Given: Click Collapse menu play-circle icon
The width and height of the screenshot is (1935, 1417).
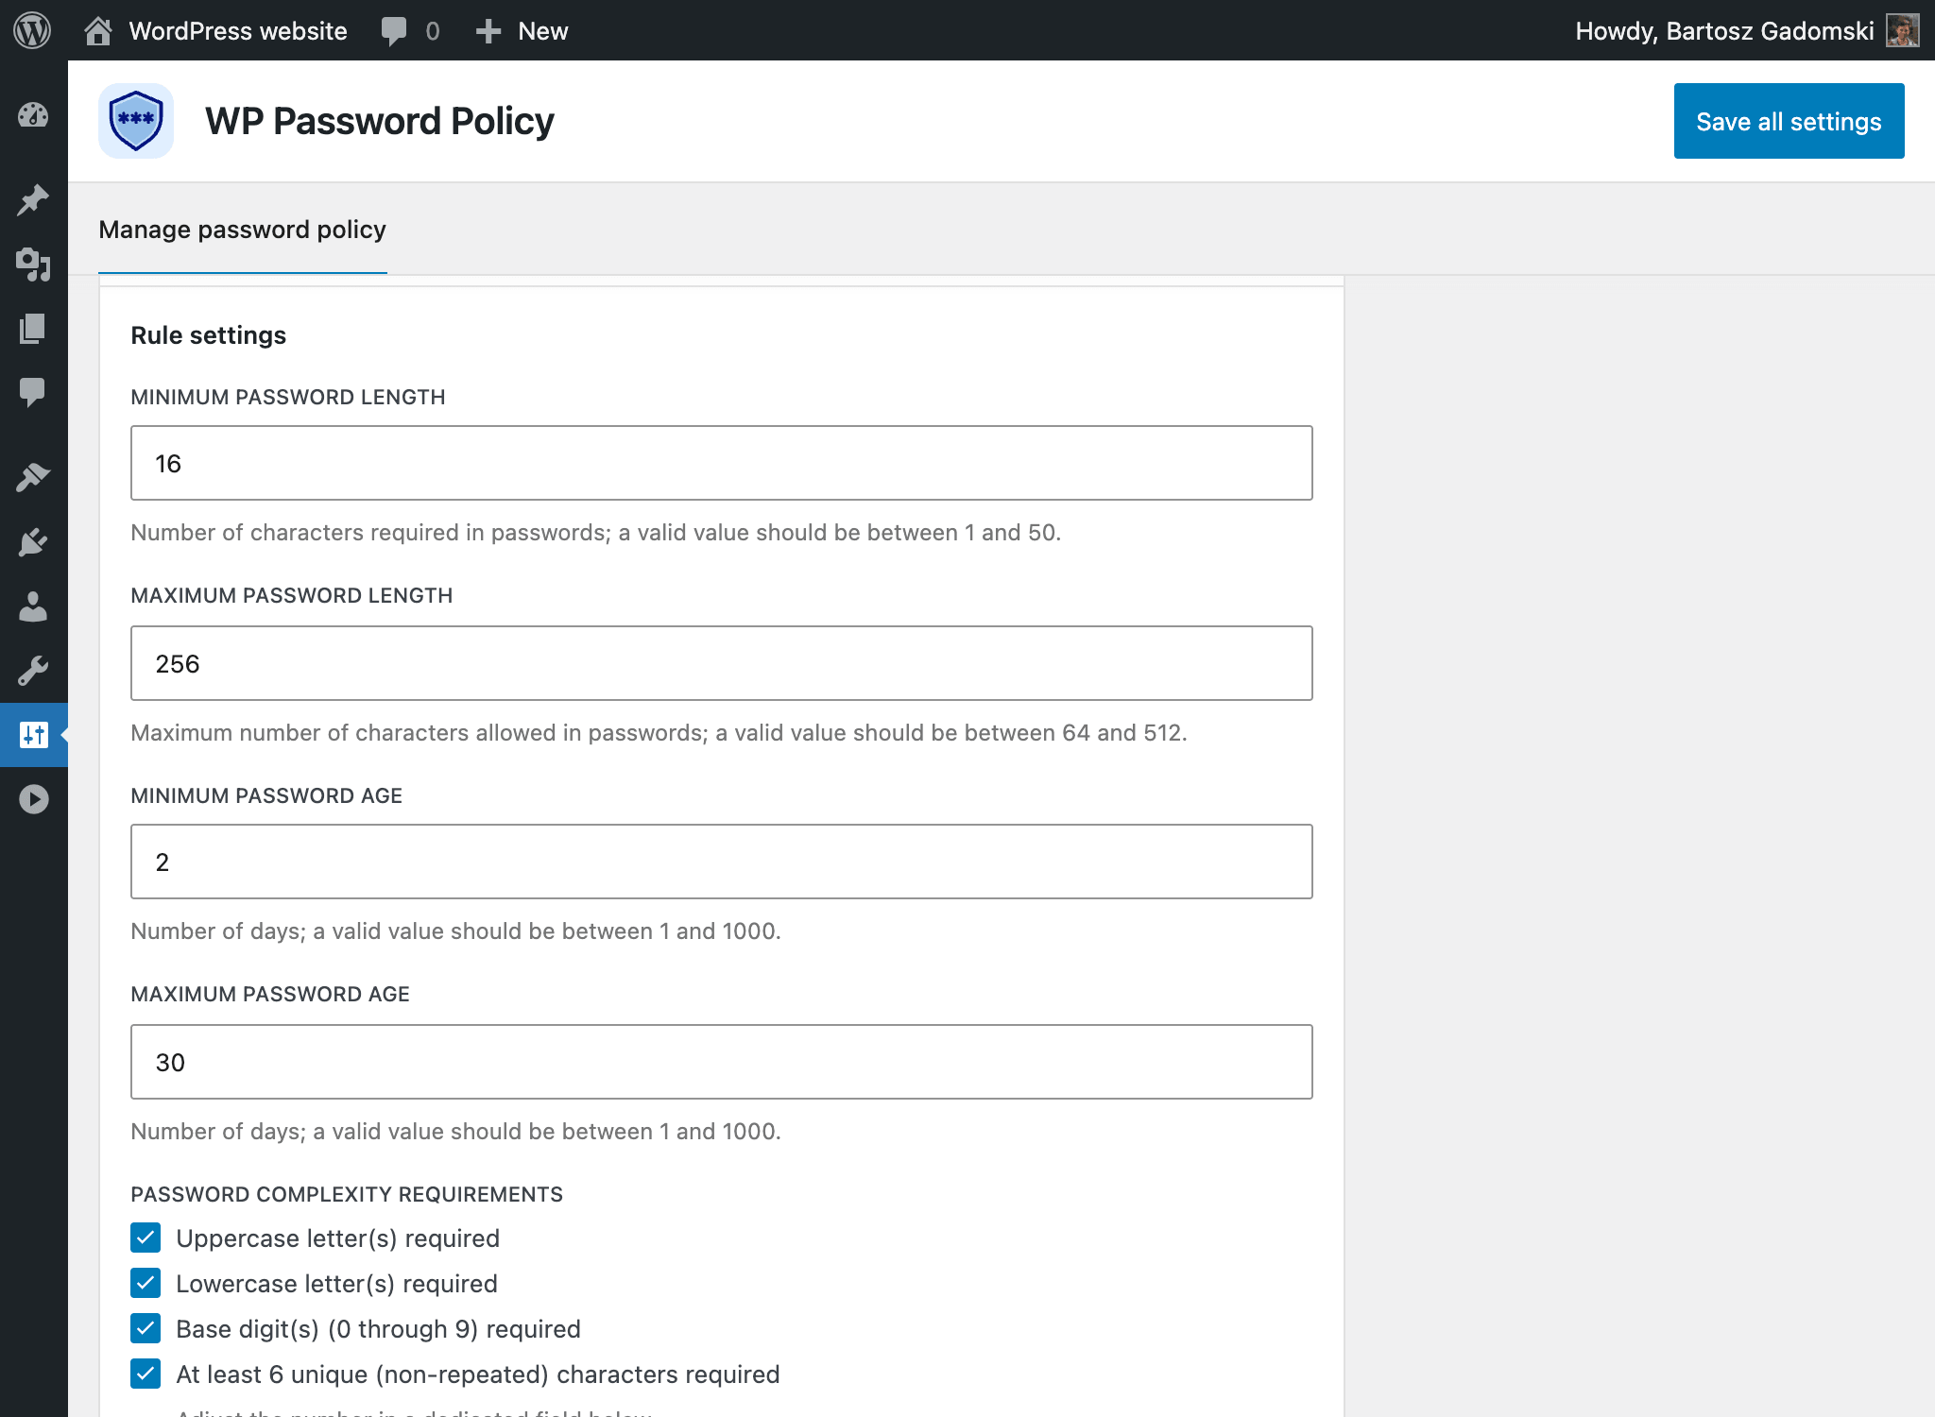Looking at the screenshot, I should tap(33, 799).
